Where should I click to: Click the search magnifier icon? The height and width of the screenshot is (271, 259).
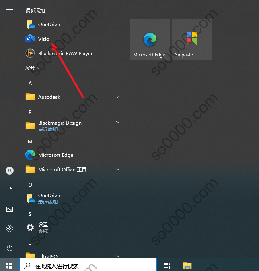click(27, 265)
